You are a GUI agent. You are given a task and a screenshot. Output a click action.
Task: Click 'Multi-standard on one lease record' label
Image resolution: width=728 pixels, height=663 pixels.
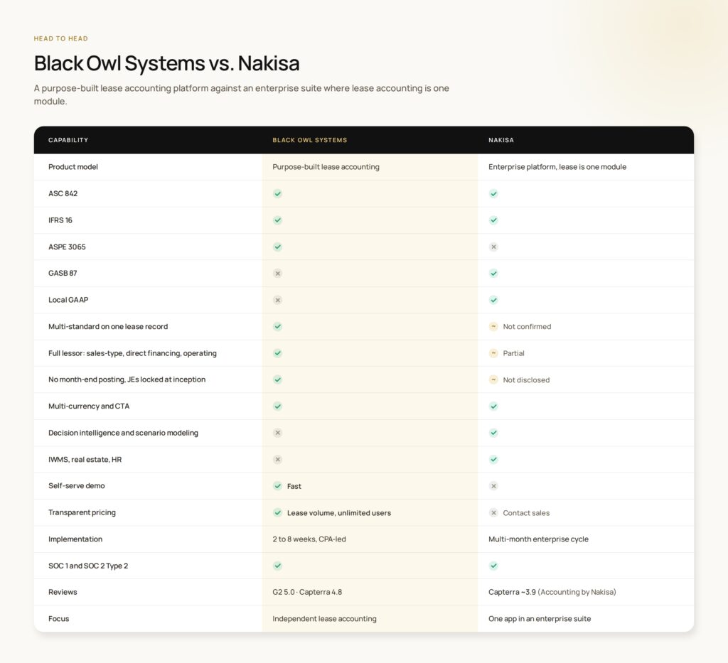coord(108,327)
